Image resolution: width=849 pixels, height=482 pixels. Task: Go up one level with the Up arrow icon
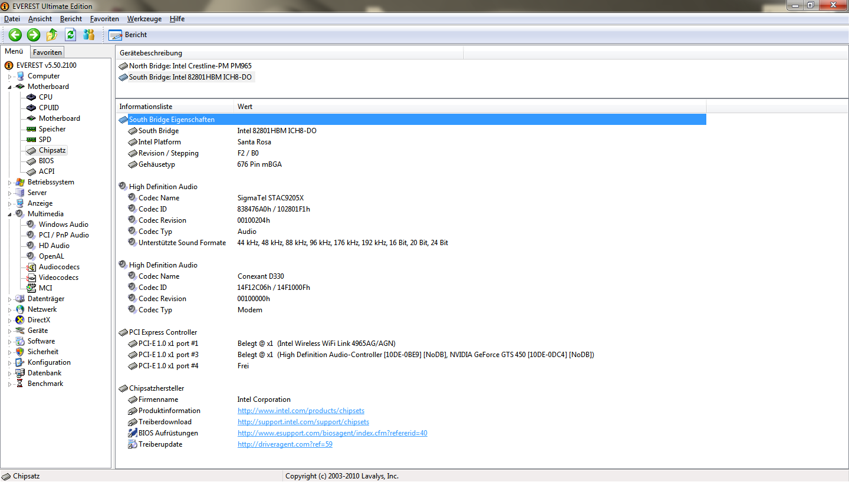(x=52, y=35)
